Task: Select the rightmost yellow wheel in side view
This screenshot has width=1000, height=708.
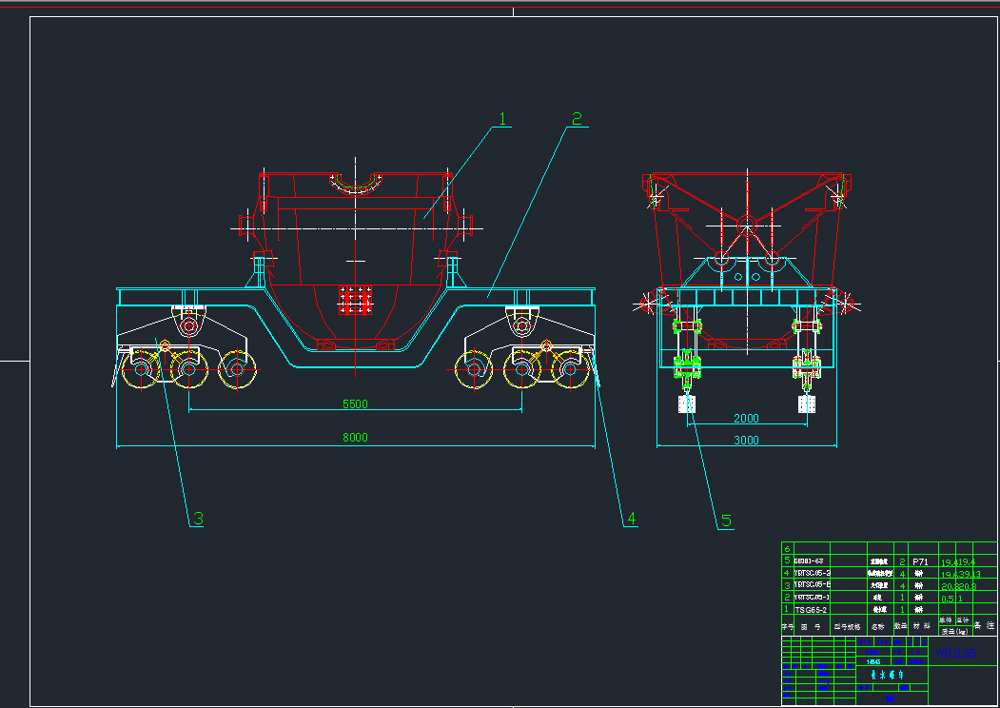Action: pos(571,369)
